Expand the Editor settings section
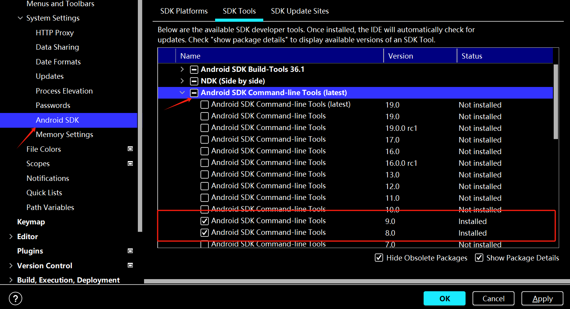This screenshot has height=309, width=570. (x=11, y=236)
